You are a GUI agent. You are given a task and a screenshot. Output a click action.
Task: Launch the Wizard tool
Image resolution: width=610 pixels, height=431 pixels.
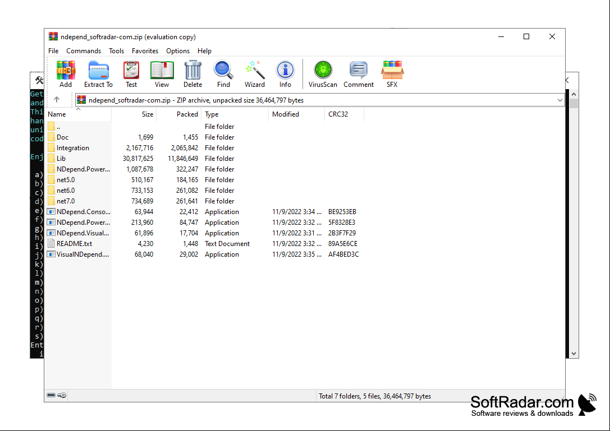point(255,70)
